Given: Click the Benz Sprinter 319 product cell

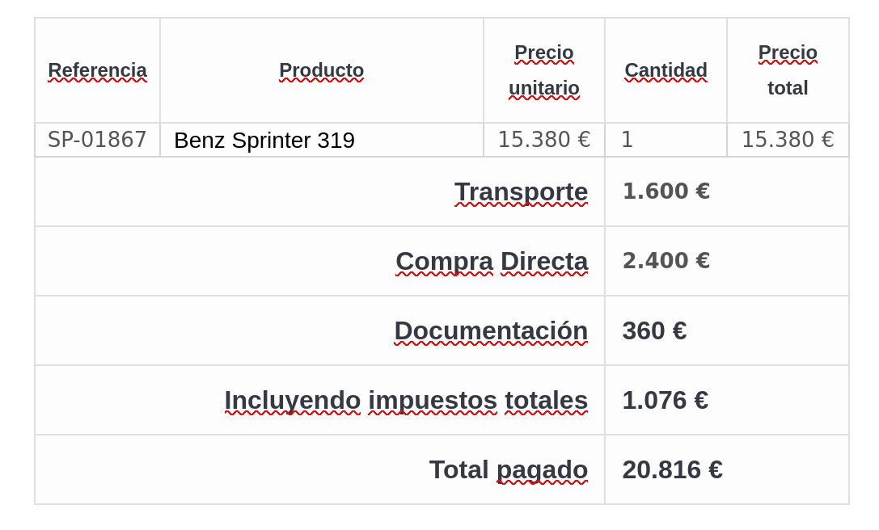Looking at the screenshot, I should point(264,141).
